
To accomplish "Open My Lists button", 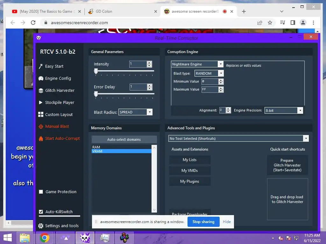I will coord(190,160).
